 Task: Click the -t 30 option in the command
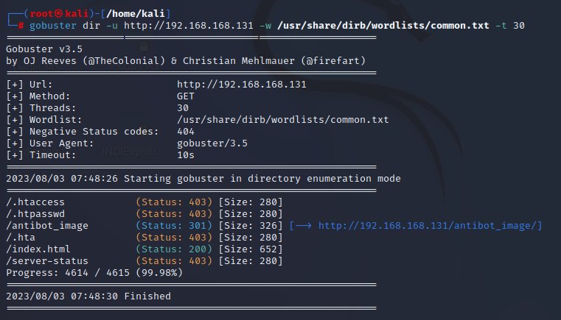coord(510,26)
